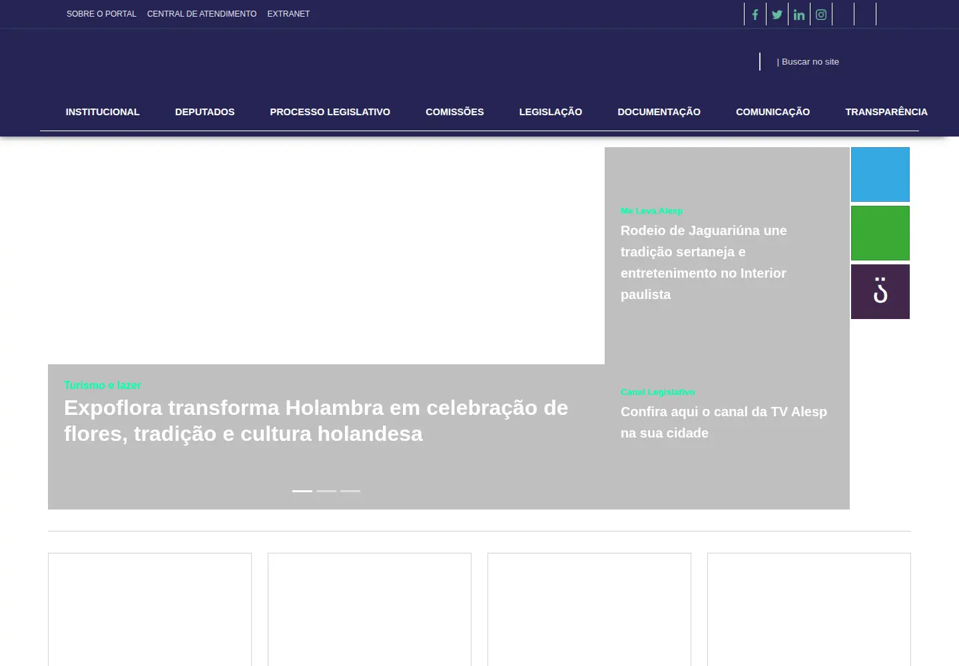Open the Institucional menu
959x666 pixels.
tap(103, 112)
